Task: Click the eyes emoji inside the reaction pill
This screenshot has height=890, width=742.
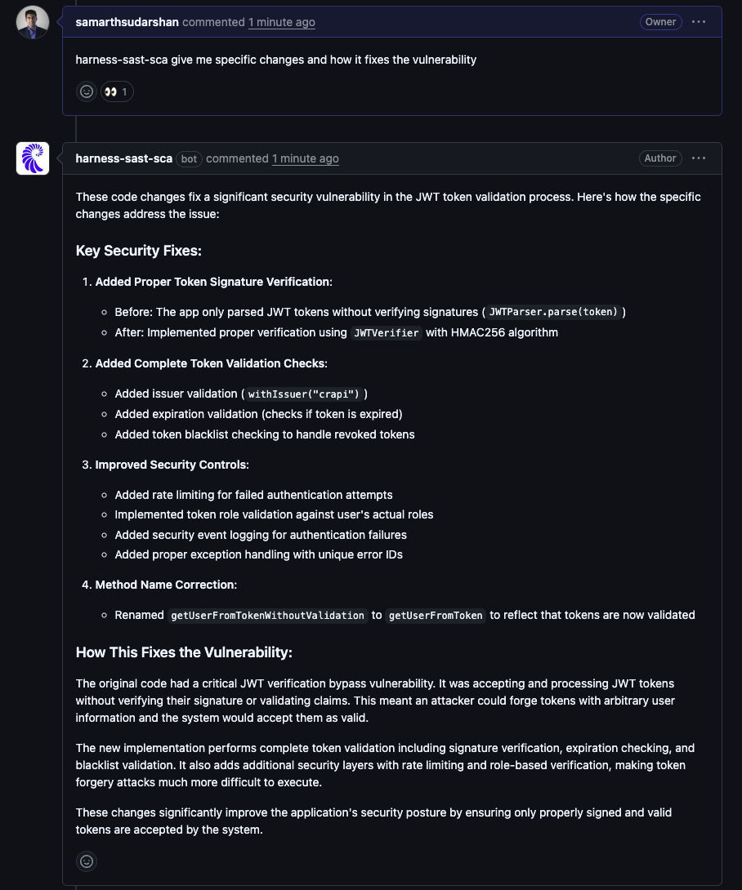Action: pos(110,91)
